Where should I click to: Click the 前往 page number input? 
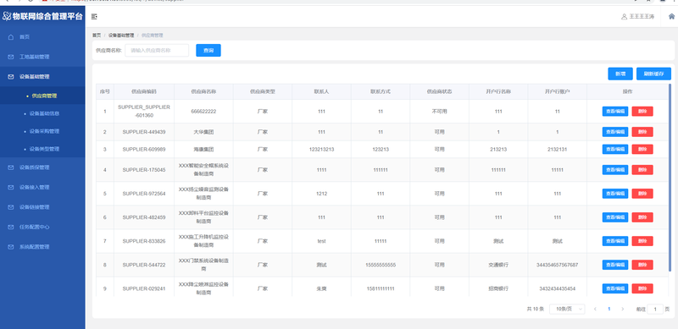[655, 309]
